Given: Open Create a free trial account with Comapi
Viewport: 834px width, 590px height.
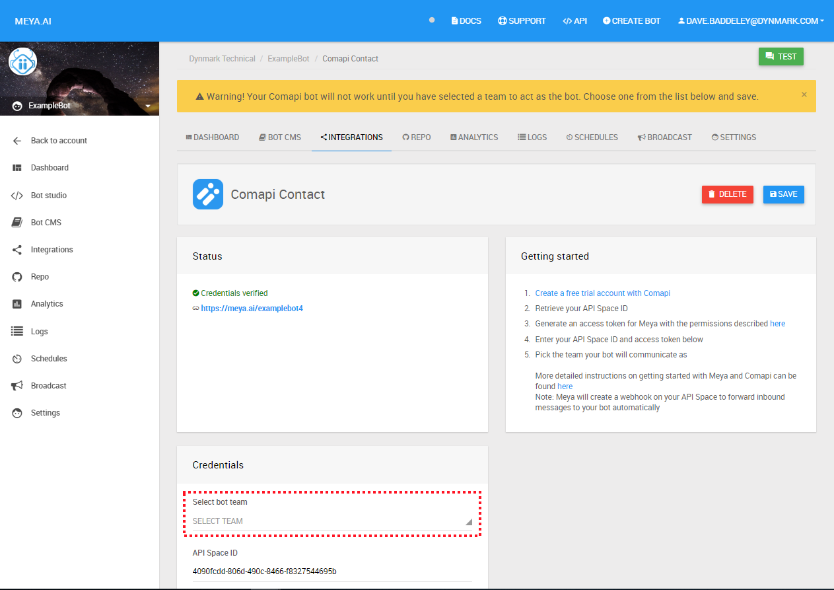Looking at the screenshot, I should 603,293.
